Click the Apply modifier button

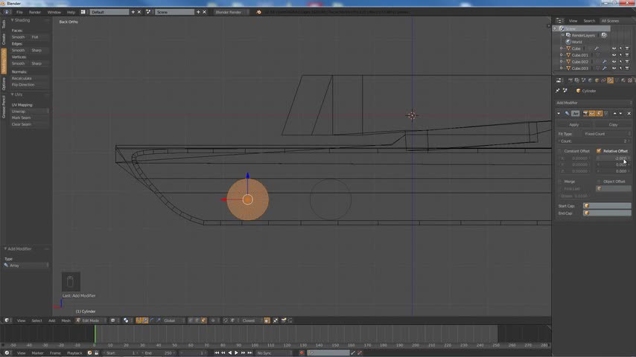pyautogui.click(x=574, y=125)
